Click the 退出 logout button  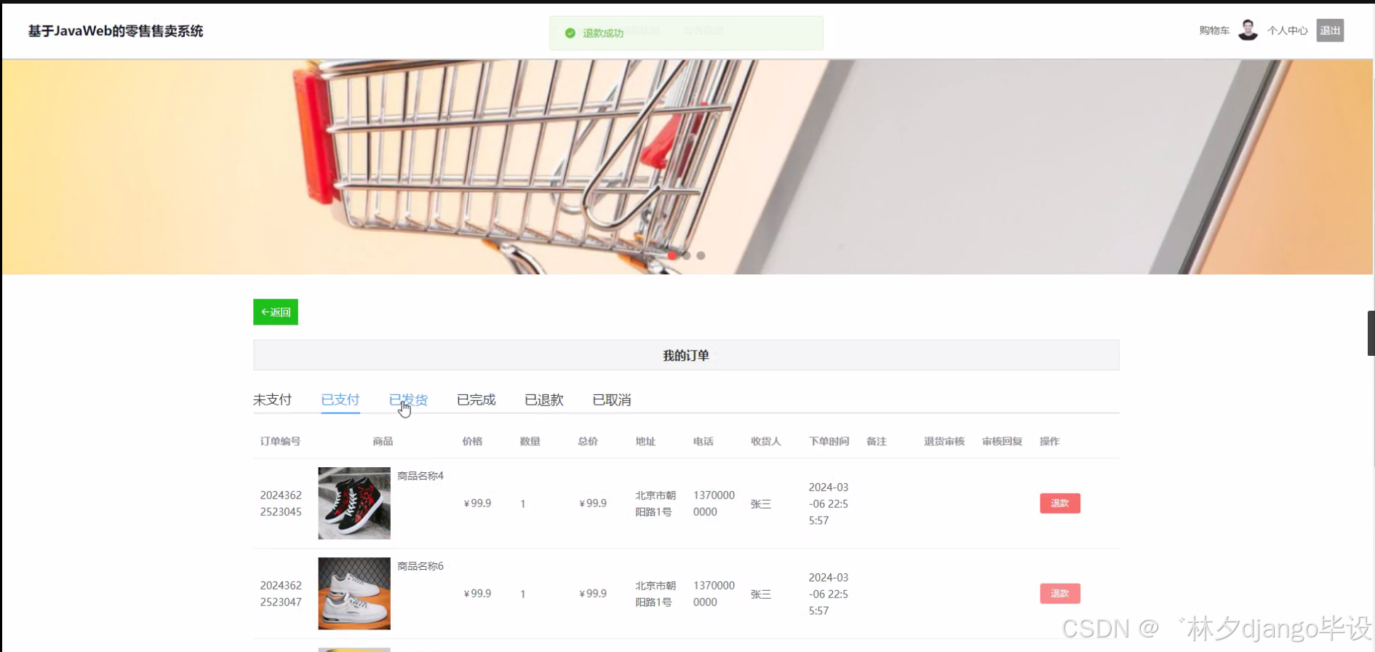point(1330,31)
